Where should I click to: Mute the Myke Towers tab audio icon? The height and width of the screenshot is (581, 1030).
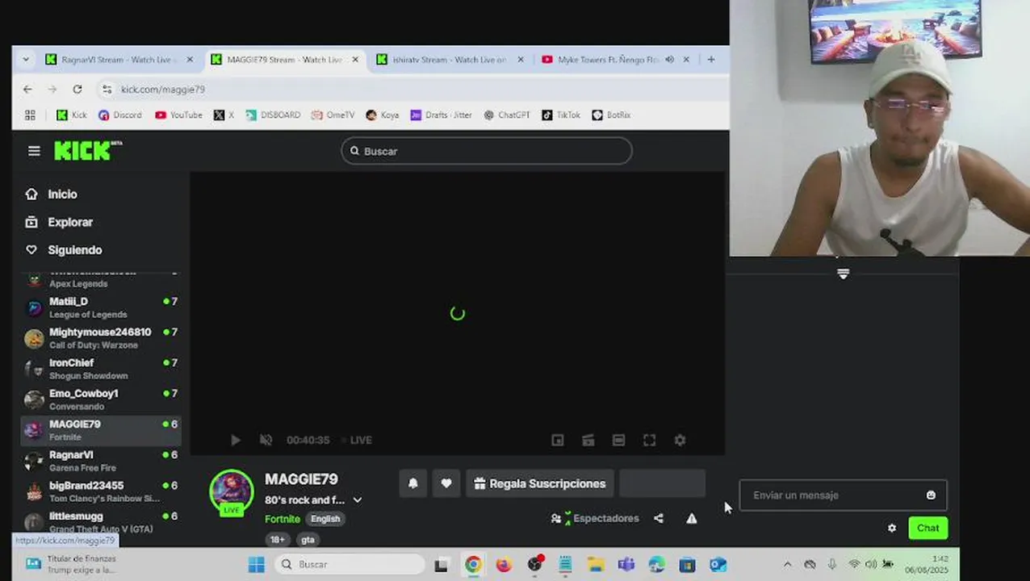(669, 59)
